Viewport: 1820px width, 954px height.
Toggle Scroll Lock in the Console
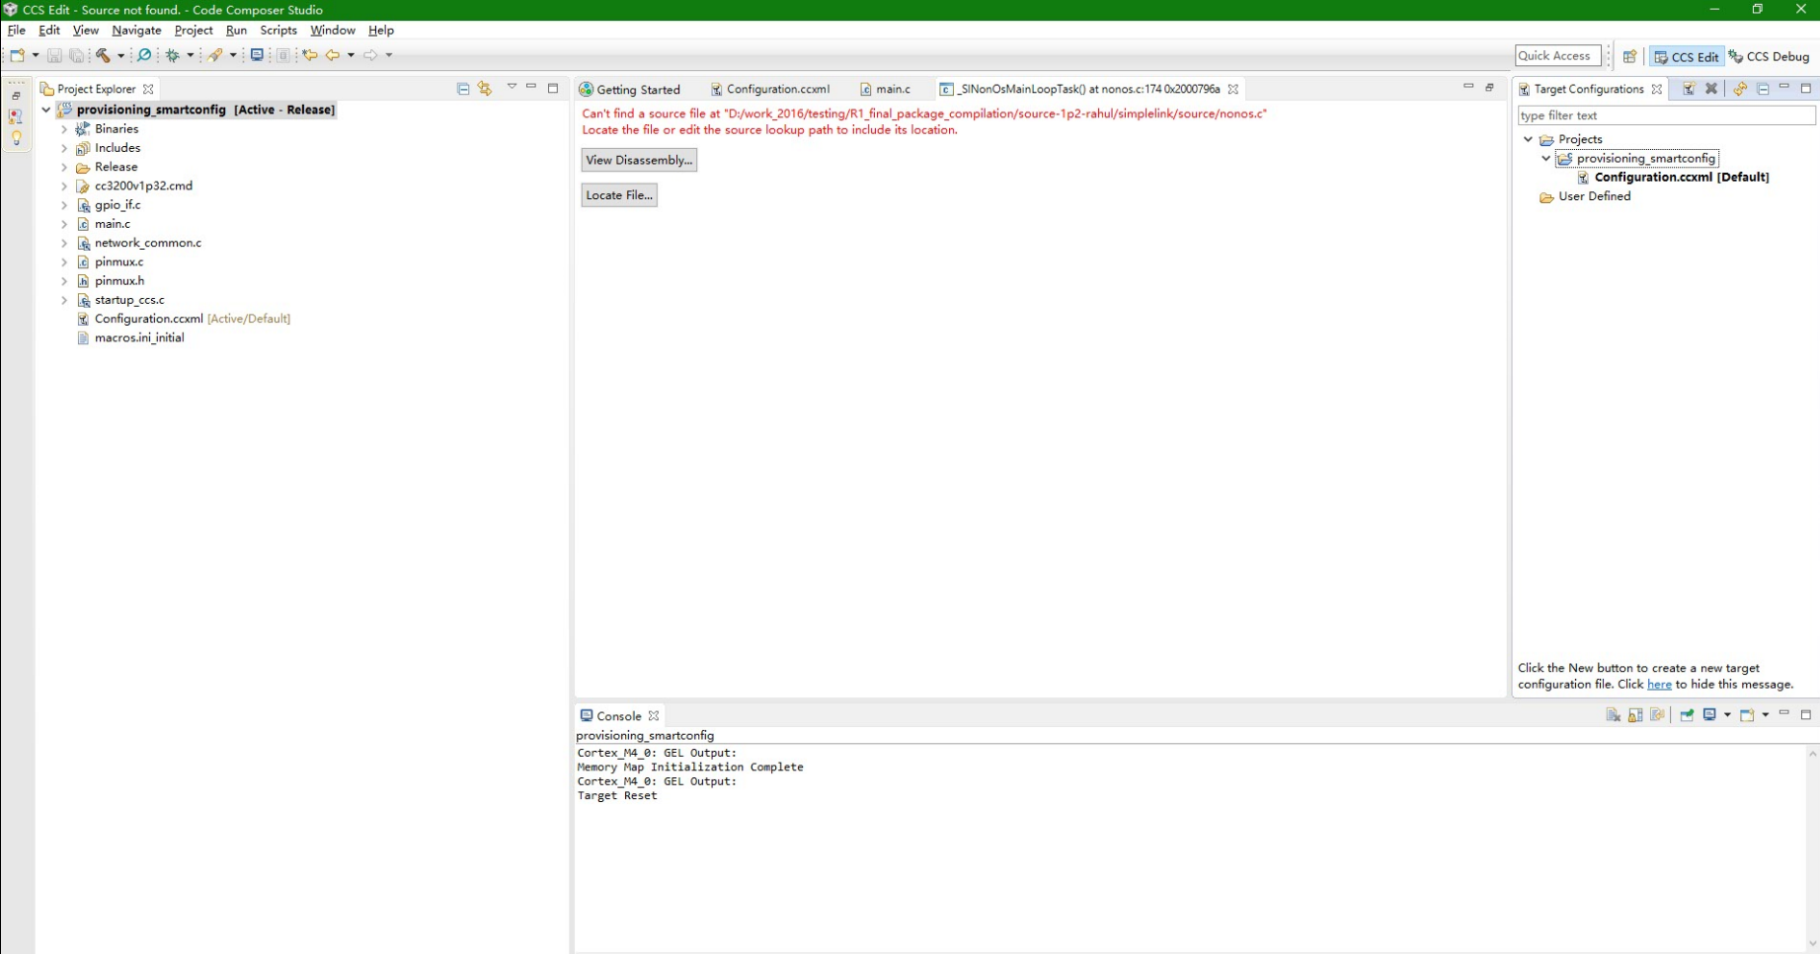(x=1635, y=715)
